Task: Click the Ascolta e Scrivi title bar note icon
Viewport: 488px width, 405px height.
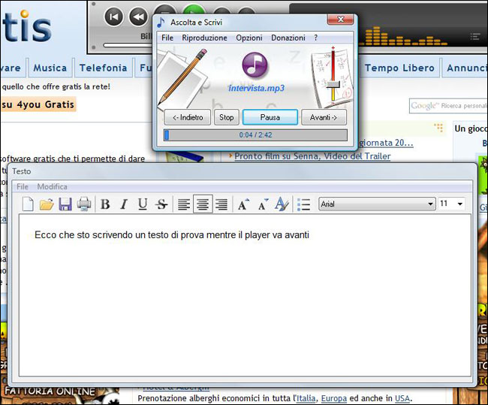Action: 161,22
